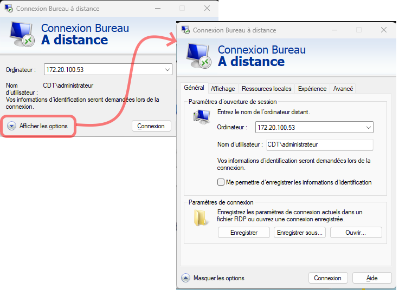Click Connexion button in expanded window

(x=328, y=278)
